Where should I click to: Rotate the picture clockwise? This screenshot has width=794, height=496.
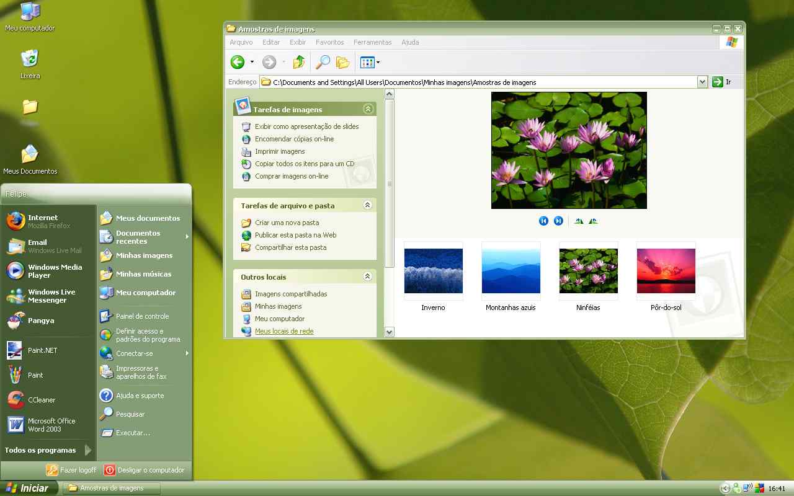point(579,221)
